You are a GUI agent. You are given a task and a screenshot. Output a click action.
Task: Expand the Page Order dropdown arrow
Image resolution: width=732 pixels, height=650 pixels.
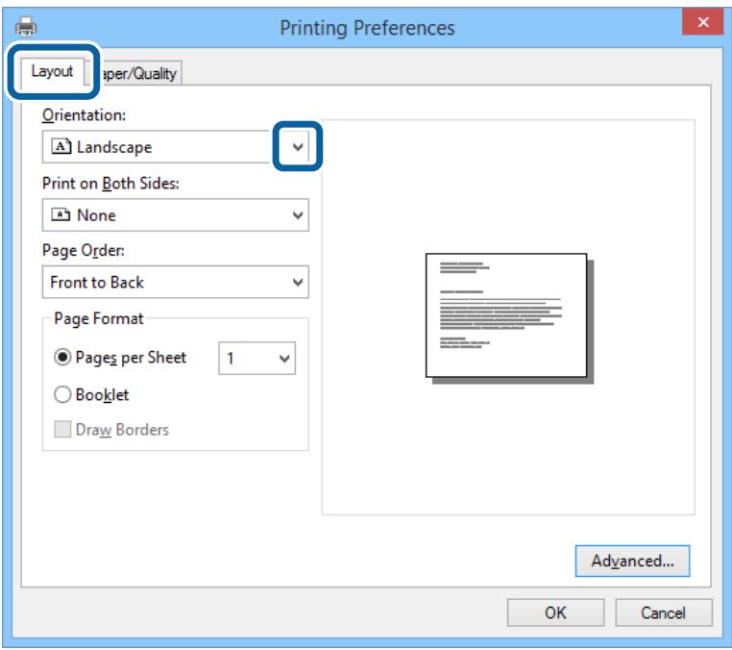pos(297,283)
